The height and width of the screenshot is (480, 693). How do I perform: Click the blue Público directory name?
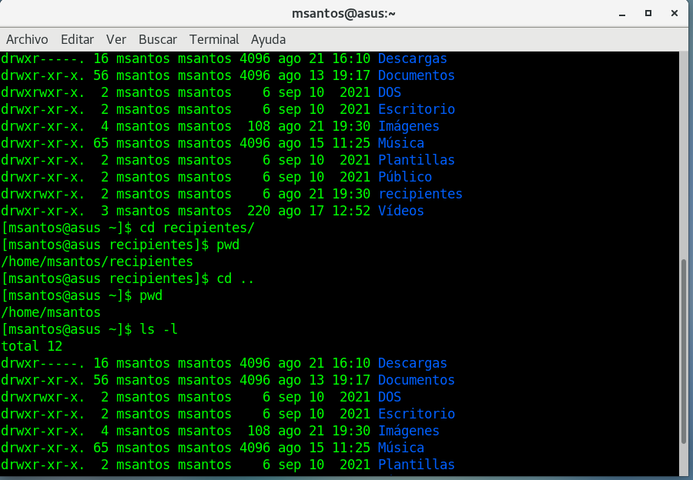(404, 177)
